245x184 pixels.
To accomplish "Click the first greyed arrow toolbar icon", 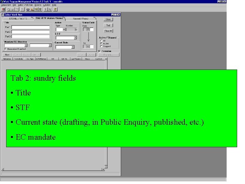I will [46, 10].
